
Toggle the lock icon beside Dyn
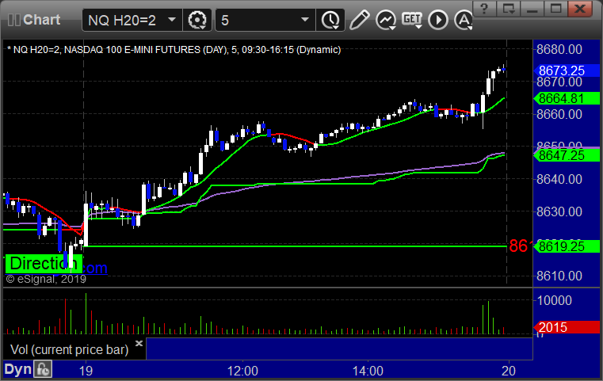click(43, 369)
